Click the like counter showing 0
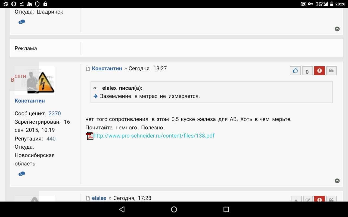Viewport: 348px width, 217px height. pos(307,71)
